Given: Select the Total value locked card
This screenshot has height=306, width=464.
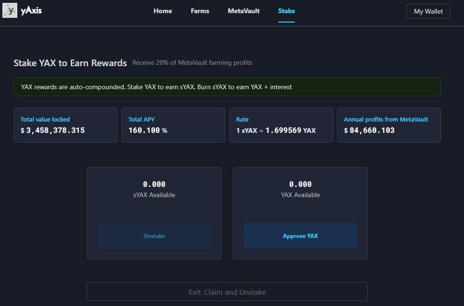Looking at the screenshot, I should pos(66,125).
